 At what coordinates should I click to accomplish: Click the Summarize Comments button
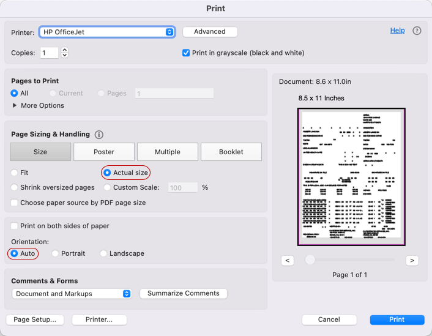(184, 293)
